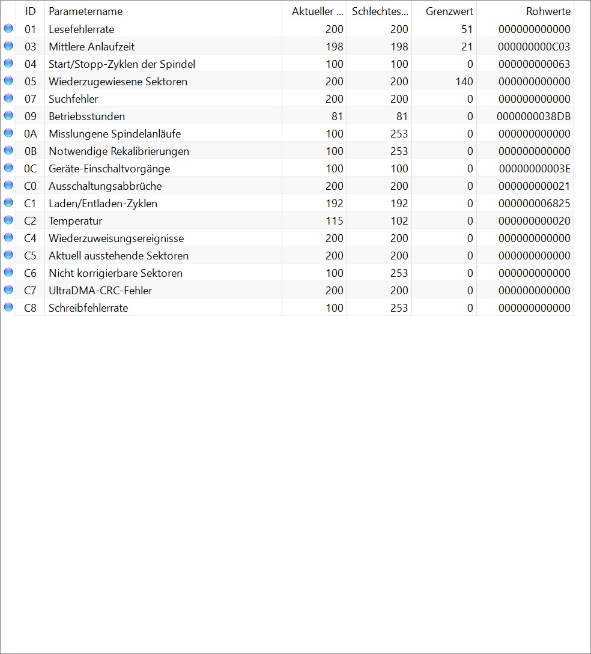Click raw value 00000000003E
Screen dimensions: 591x654
(535, 169)
